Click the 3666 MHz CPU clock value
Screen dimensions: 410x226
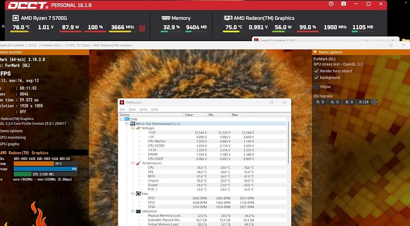pyautogui.click(x=123, y=27)
